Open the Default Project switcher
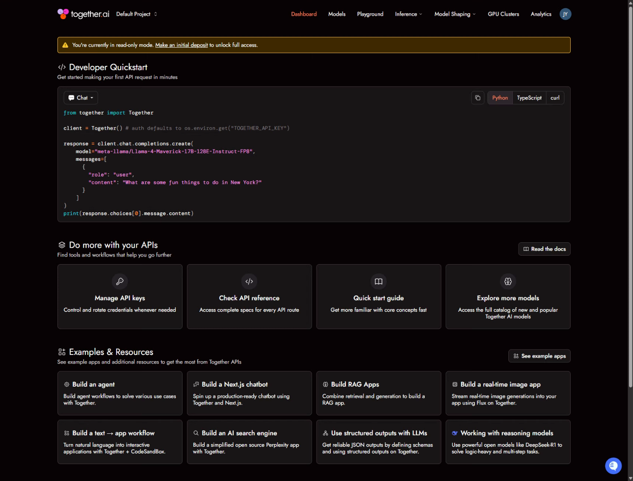This screenshot has width=633, height=481. [137, 14]
